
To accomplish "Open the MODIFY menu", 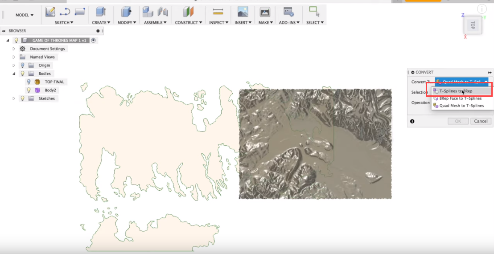I will point(127,23).
